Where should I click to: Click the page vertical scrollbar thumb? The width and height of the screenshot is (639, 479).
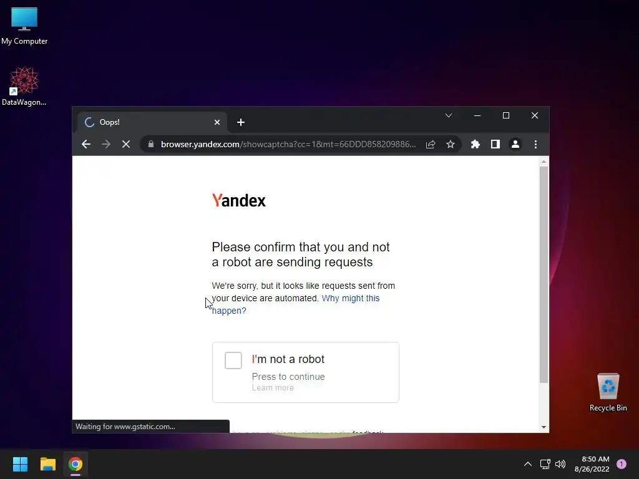[x=544, y=274]
